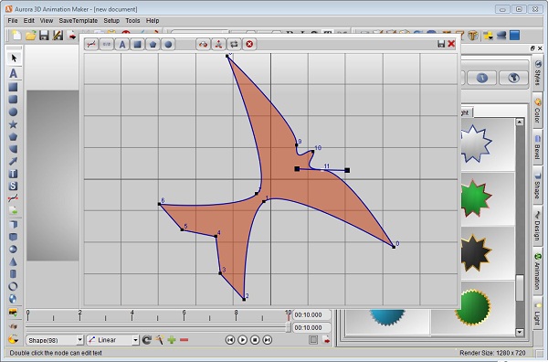Remove keyframe with red minus icon
Screen dimensions: 548x362
tap(184, 340)
